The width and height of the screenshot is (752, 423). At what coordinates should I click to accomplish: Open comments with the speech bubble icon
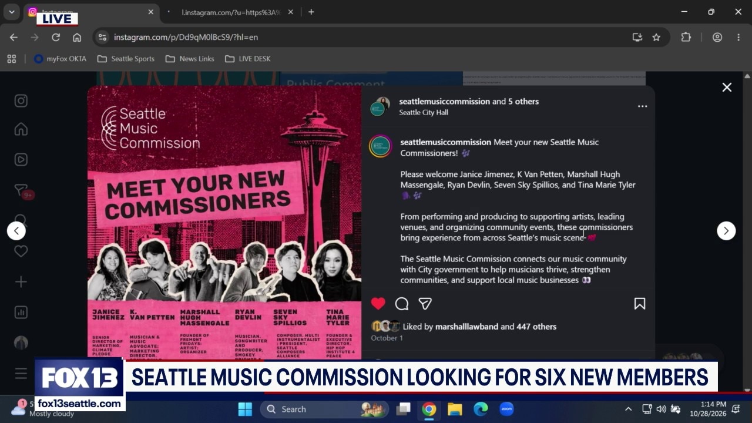(402, 304)
